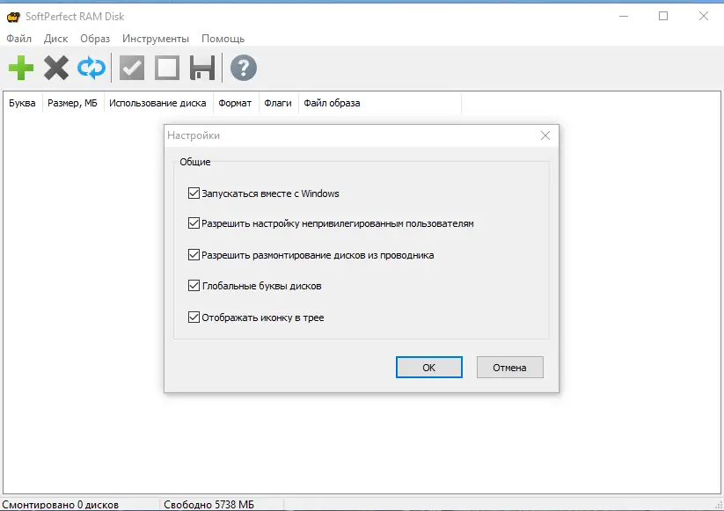Open the Диск menu
Viewport: 724px width, 511px height.
(x=55, y=39)
